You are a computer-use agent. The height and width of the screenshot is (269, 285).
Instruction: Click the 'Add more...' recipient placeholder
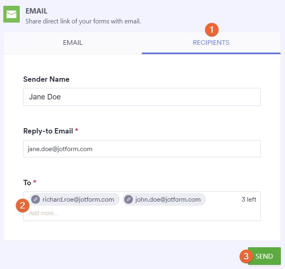pos(44,213)
